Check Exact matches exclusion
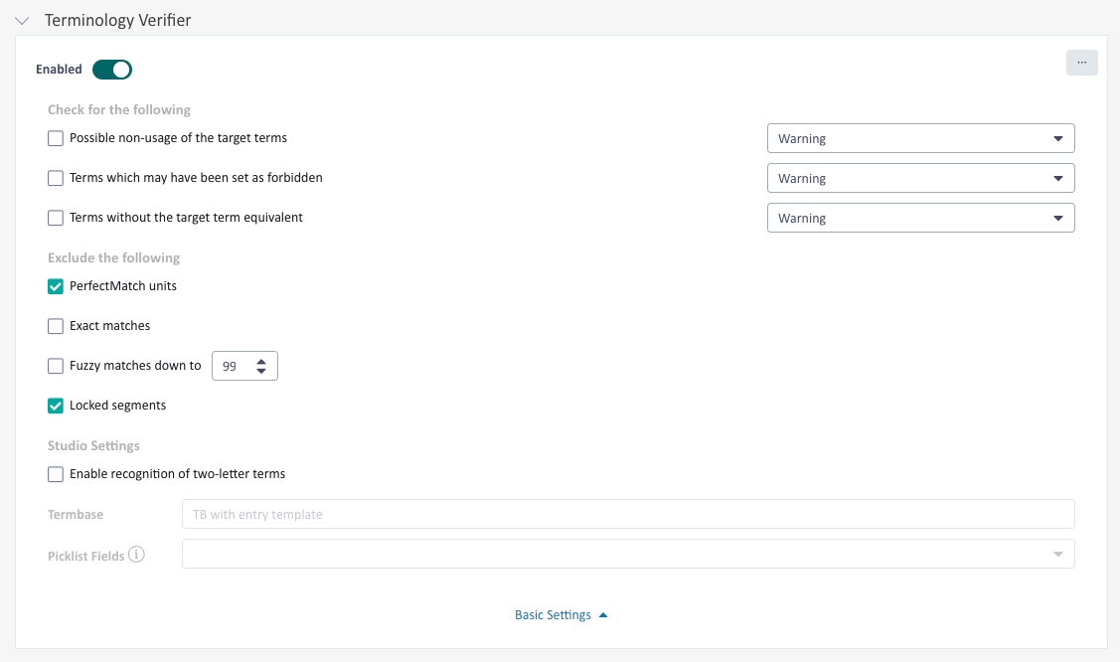This screenshot has height=662, width=1120. pos(56,326)
